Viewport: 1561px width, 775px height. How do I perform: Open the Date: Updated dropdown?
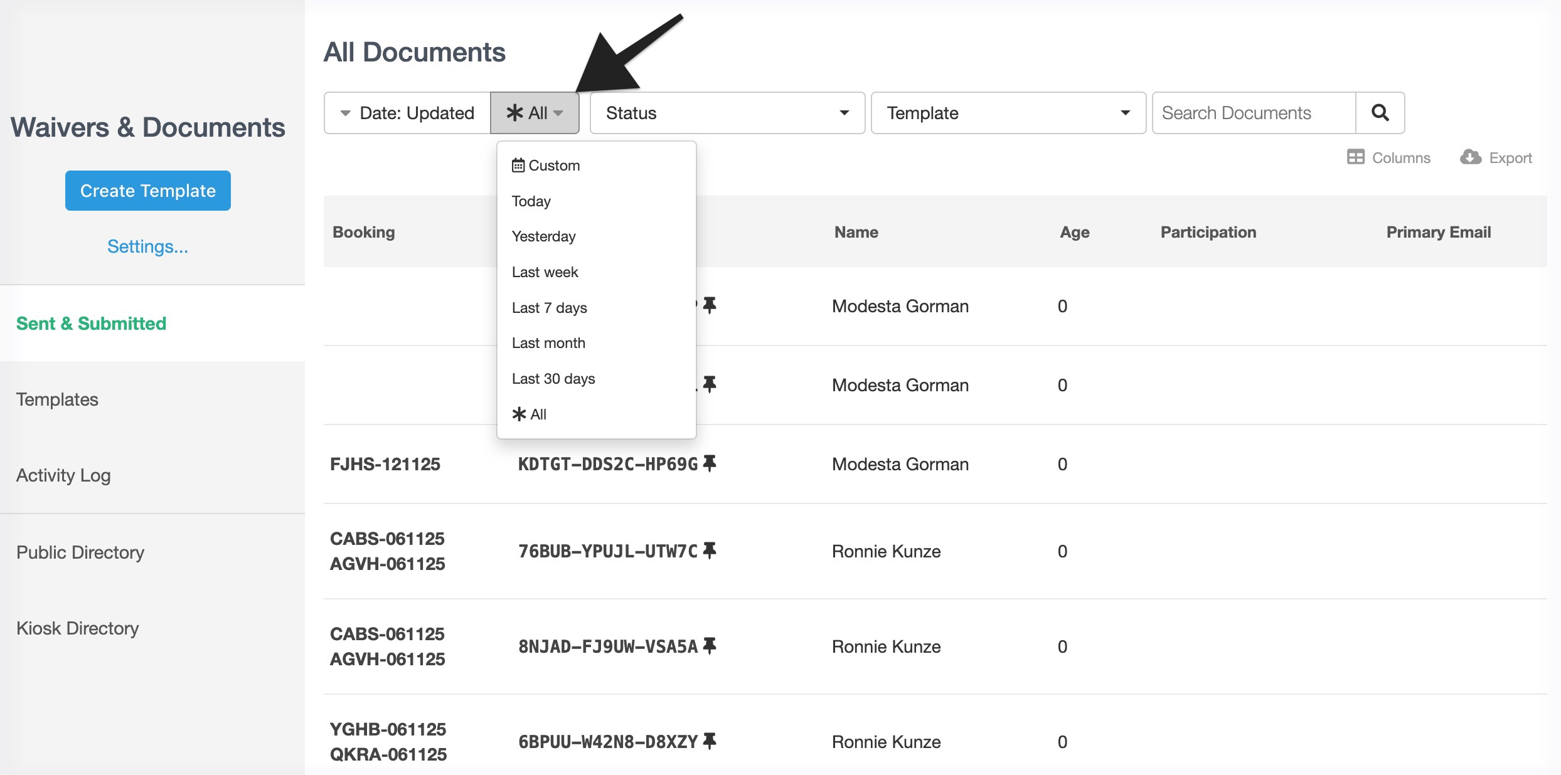pos(407,113)
